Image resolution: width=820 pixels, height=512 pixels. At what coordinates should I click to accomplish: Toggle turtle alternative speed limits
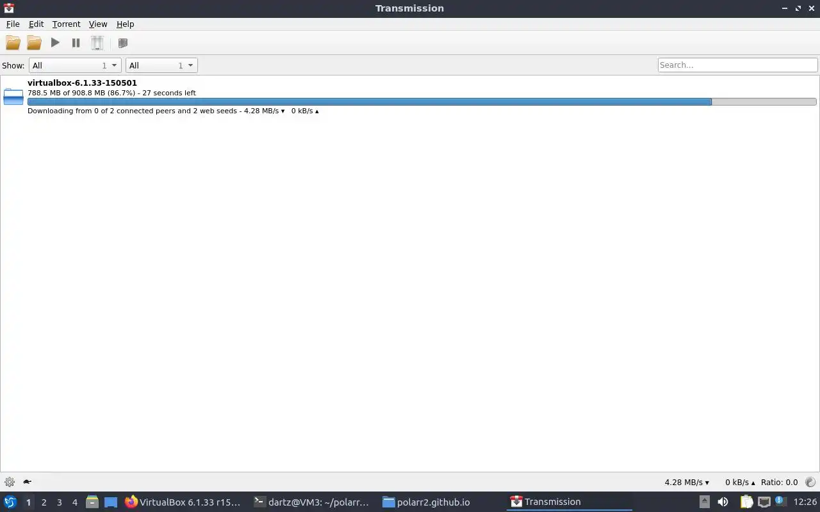pos(27,482)
